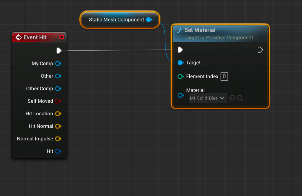The image size is (302, 196).
Task: Click the Static Mesh Component output pin
Action: 149,20
